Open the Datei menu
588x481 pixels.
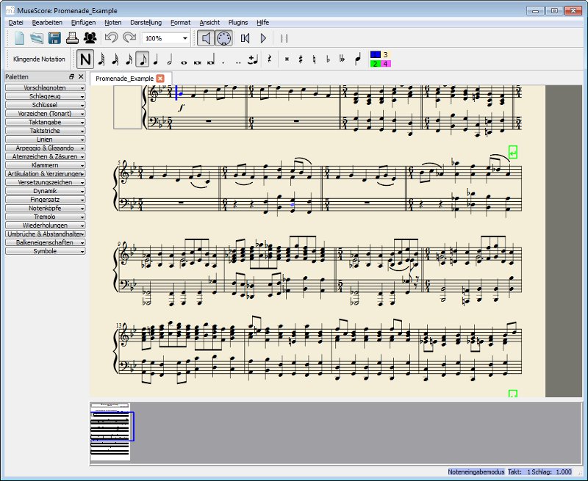15,23
